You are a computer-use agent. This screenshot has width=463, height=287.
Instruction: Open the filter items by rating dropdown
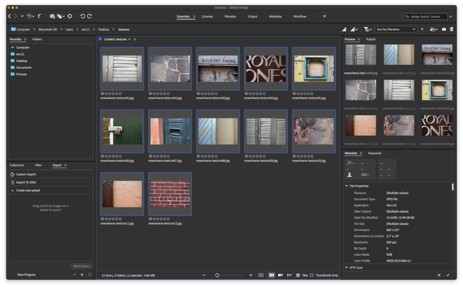pos(368,29)
